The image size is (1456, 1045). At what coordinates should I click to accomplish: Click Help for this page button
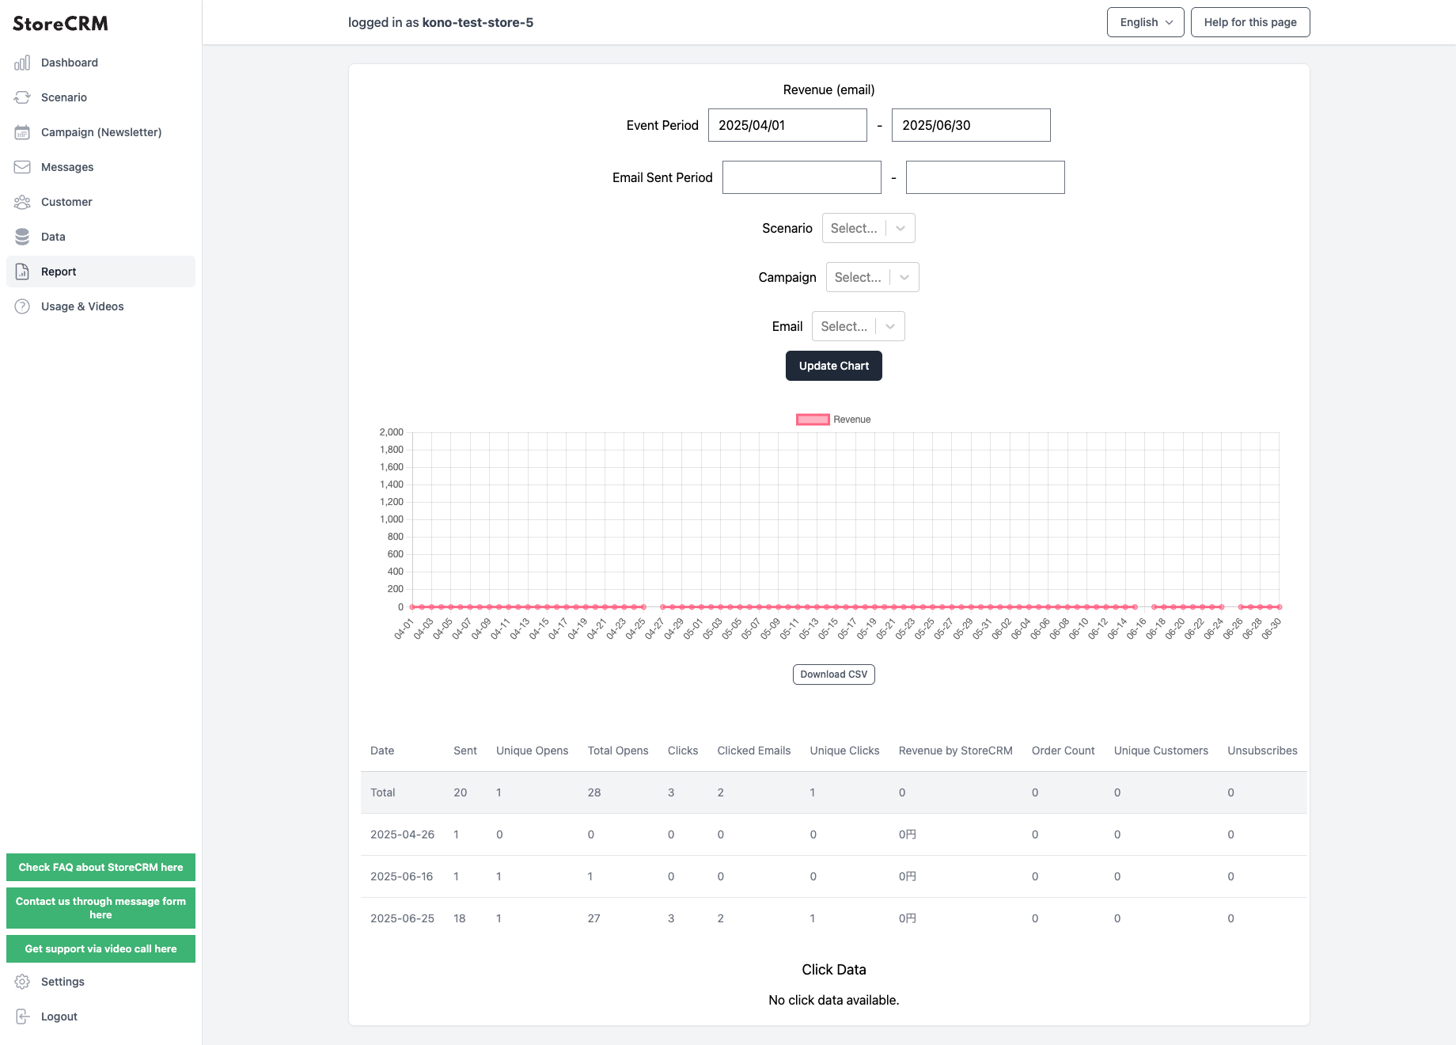tap(1250, 22)
